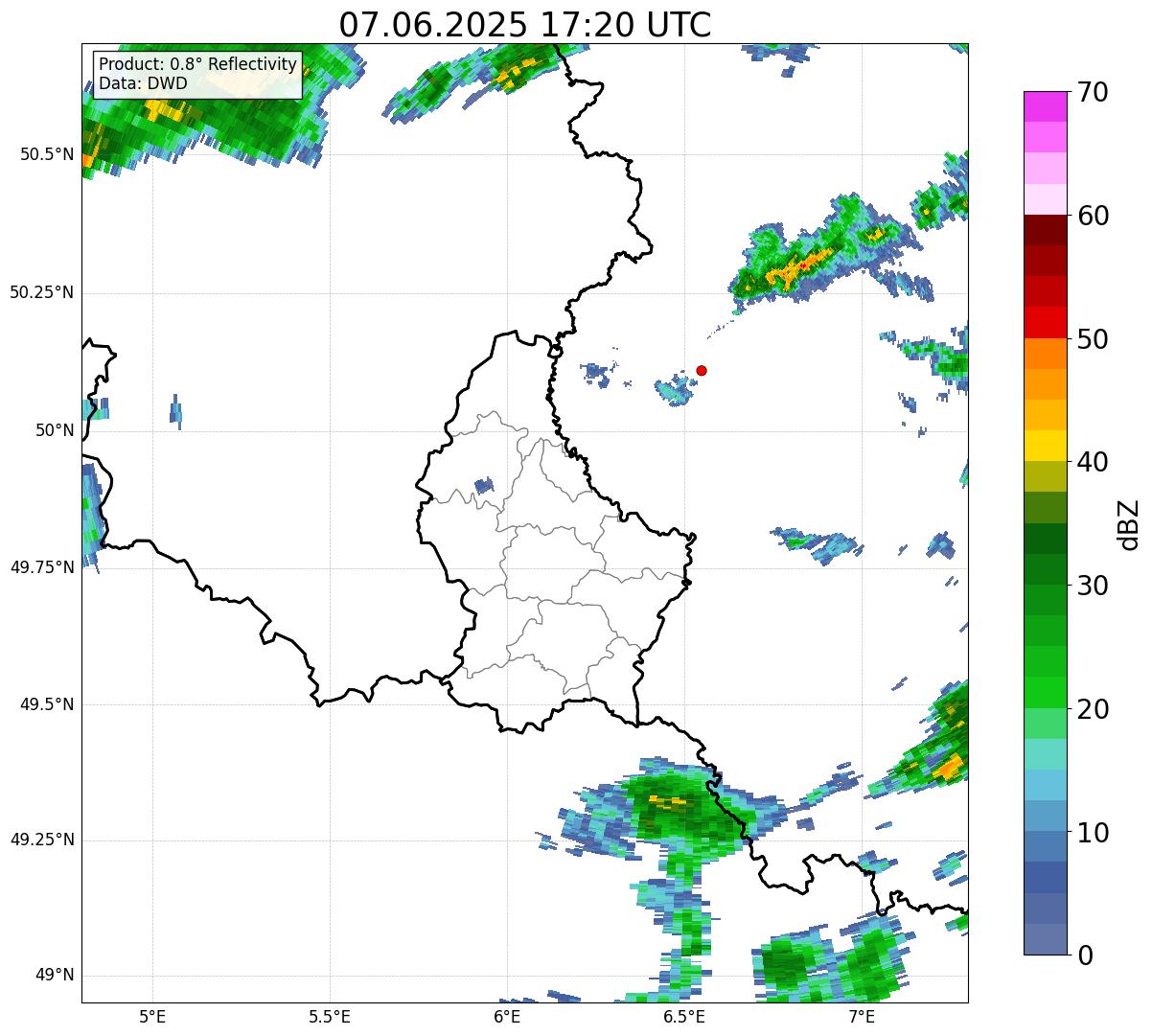Click the red station marker dot
This screenshot has height=1036, width=1152.
[702, 370]
